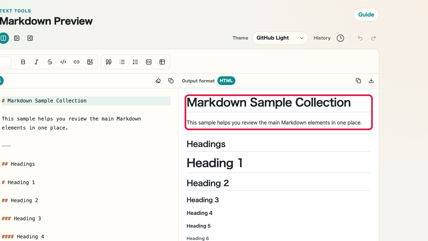
Task: Insert a blockquote
Action: click(x=109, y=62)
